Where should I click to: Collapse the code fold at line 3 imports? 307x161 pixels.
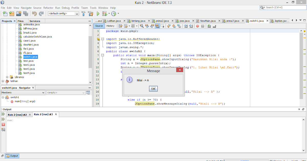[x=102, y=39]
